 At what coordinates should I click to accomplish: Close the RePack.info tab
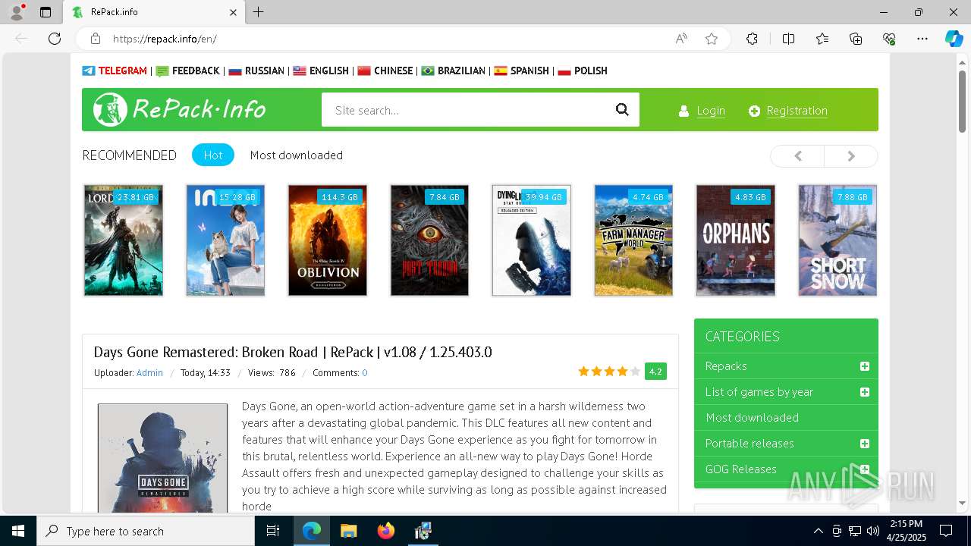234,12
